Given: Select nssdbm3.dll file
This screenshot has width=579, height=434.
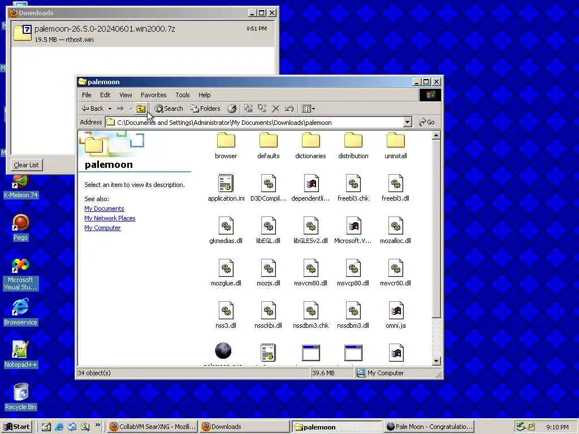Looking at the screenshot, I should [353, 315].
